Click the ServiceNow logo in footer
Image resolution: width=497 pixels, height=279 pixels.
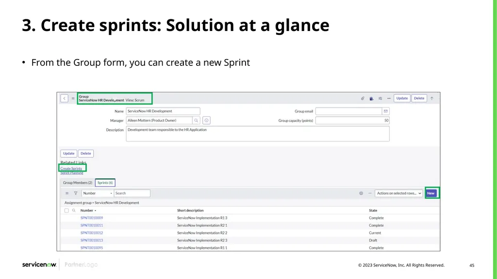click(x=39, y=265)
